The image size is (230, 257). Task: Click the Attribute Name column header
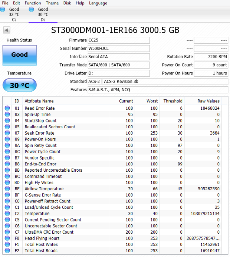click(39, 101)
